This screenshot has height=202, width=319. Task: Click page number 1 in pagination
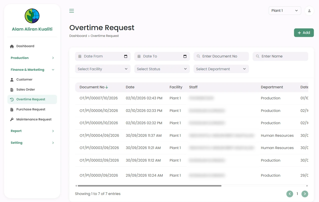click(x=297, y=194)
